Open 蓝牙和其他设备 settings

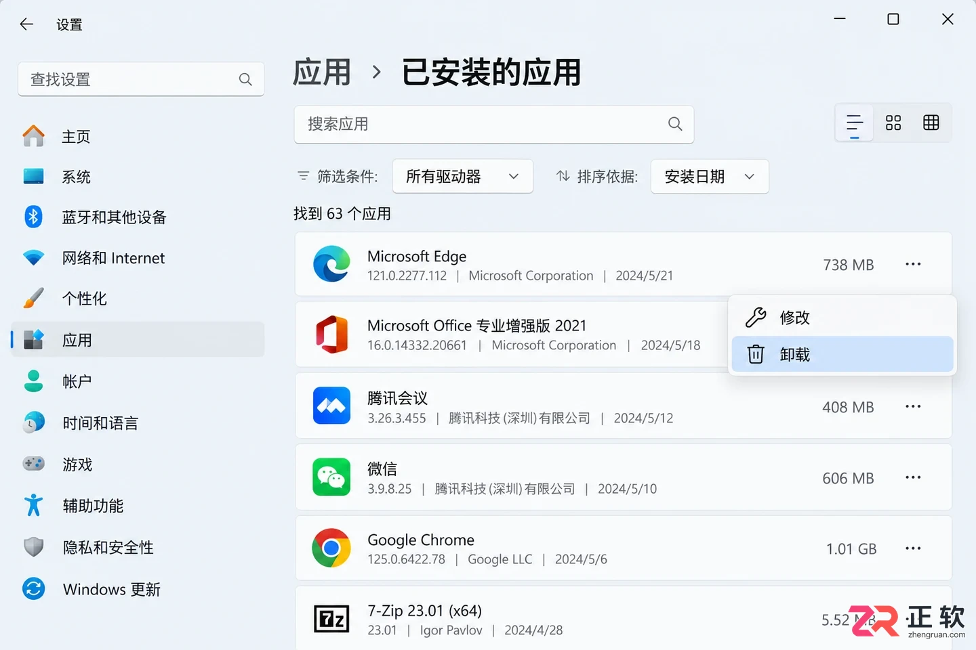coord(138,217)
